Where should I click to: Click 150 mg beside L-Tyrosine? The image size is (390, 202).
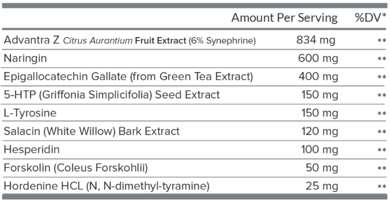click(319, 113)
